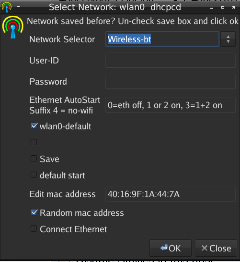Tick the default start checkbox
Viewport: 240px width, 262px height.
coord(34,175)
